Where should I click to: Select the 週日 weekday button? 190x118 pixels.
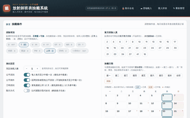[161, 76]
